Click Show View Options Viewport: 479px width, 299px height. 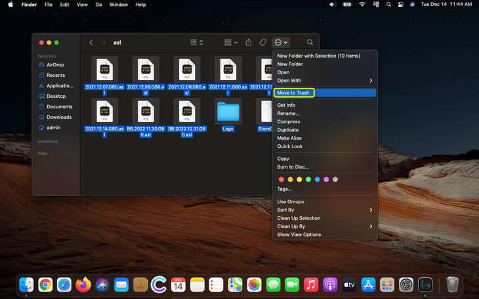(299, 235)
